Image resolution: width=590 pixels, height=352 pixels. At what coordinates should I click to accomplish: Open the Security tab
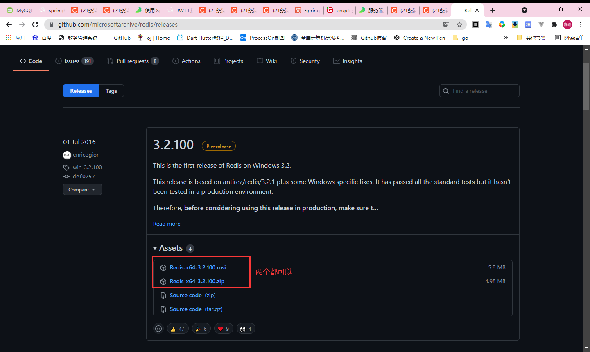click(305, 61)
